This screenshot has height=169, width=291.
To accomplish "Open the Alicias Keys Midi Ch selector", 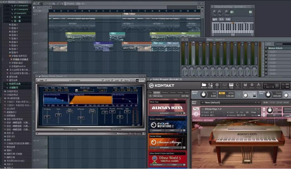I will 213,115.
